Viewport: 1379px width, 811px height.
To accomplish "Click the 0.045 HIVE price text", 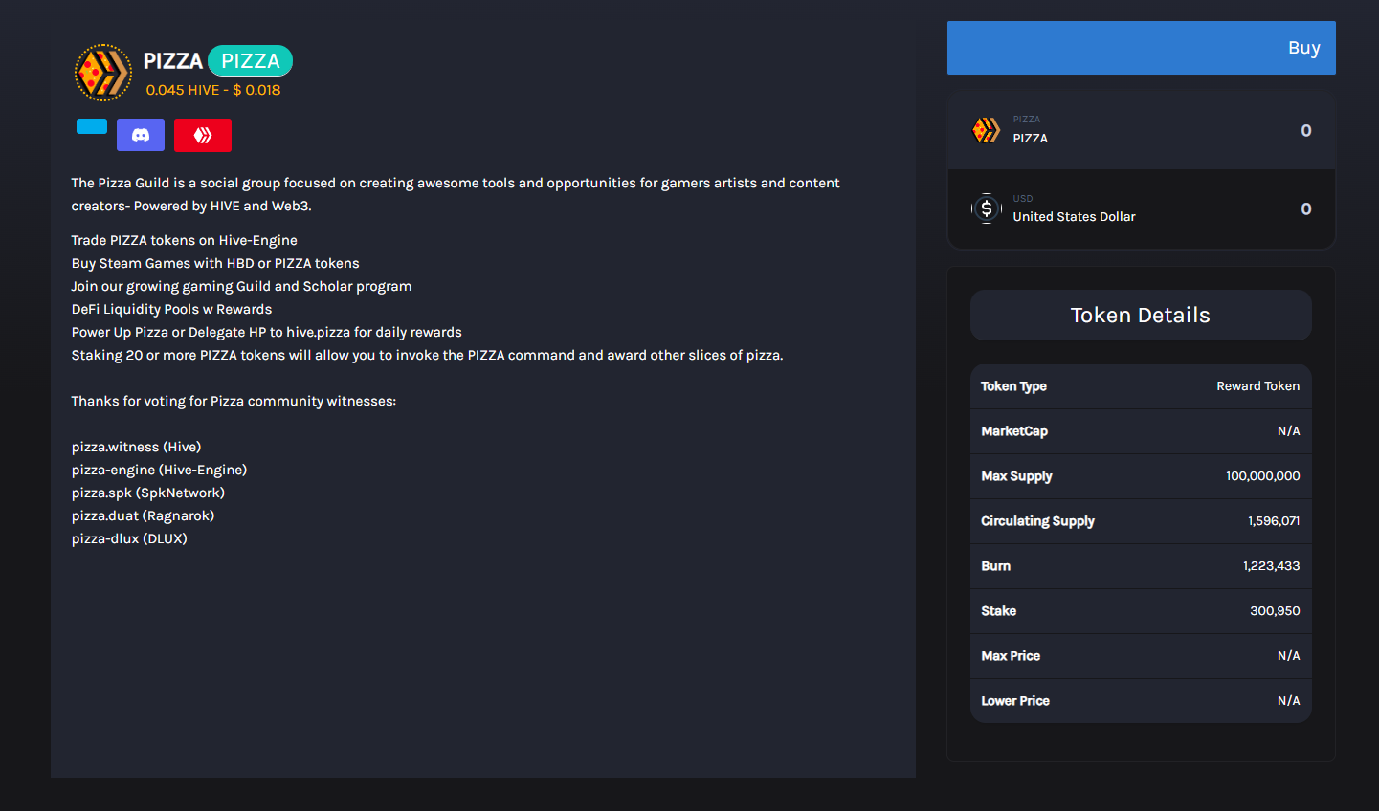I will point(183,90).
